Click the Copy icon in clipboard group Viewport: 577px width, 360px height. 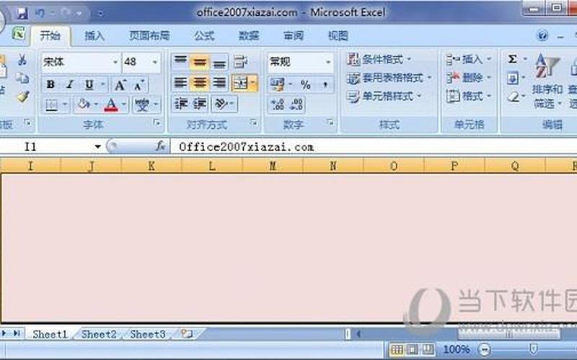[22, 78]
